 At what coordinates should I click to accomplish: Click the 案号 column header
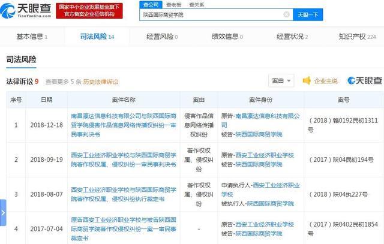[x=344, y=100]
